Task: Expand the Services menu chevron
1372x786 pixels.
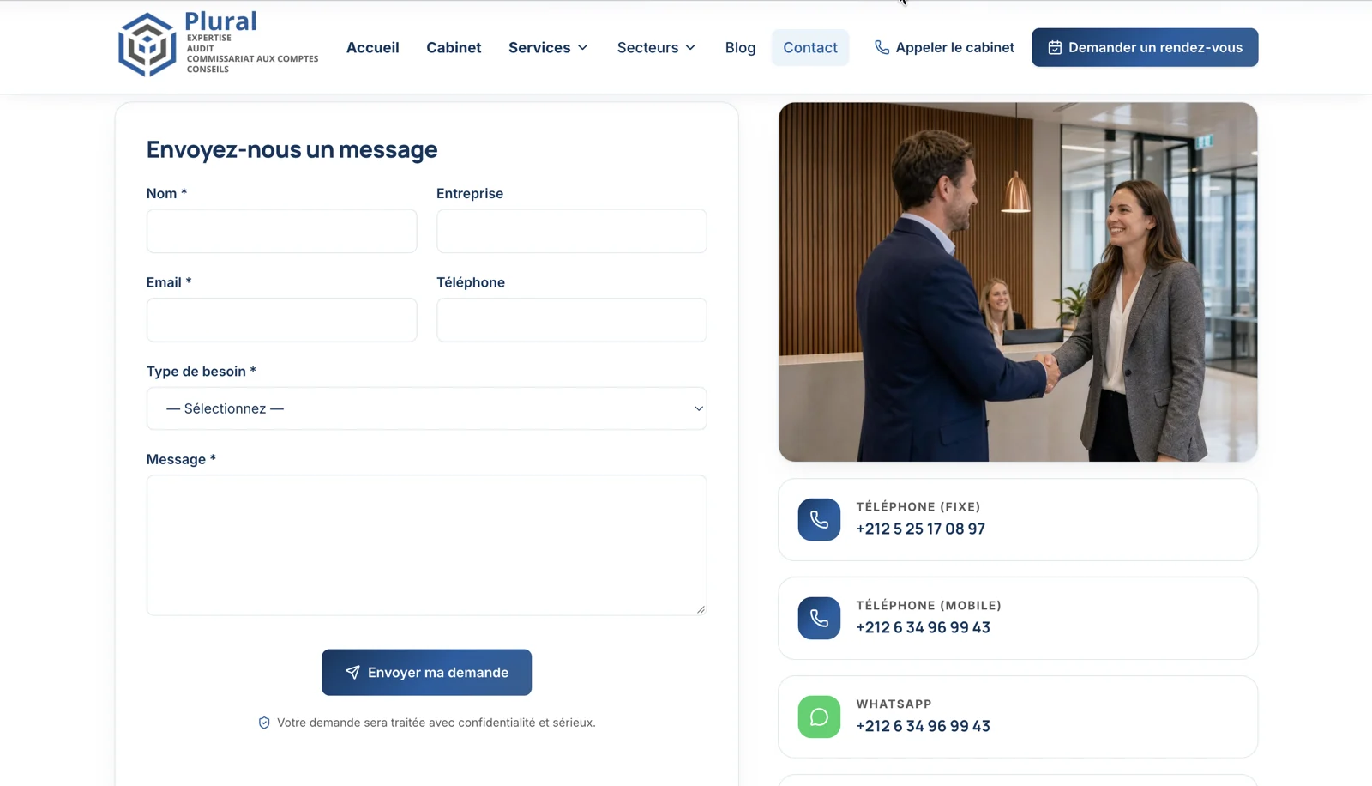Action: coord(583,47)
